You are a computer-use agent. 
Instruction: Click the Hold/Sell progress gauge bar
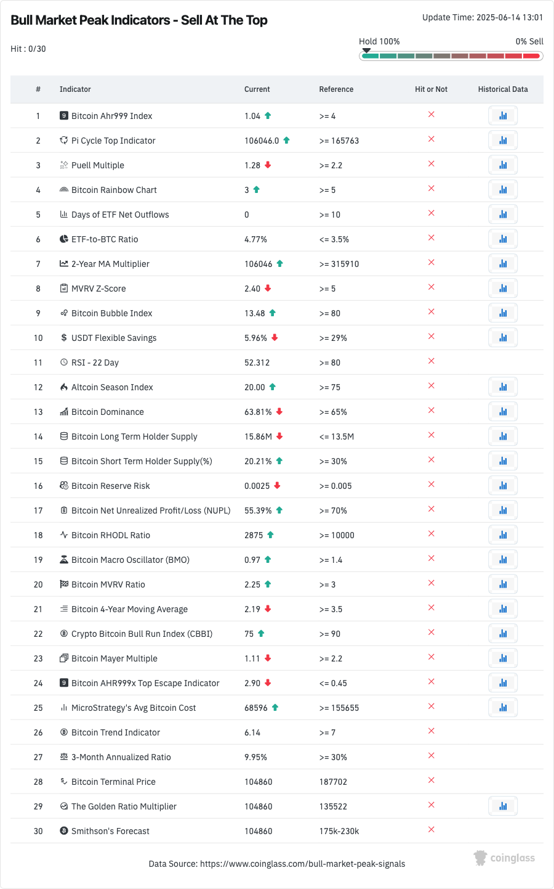[451, 56]
